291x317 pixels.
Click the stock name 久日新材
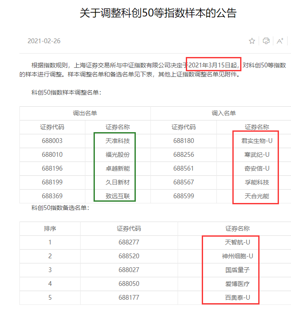click(x=118, y=182)
